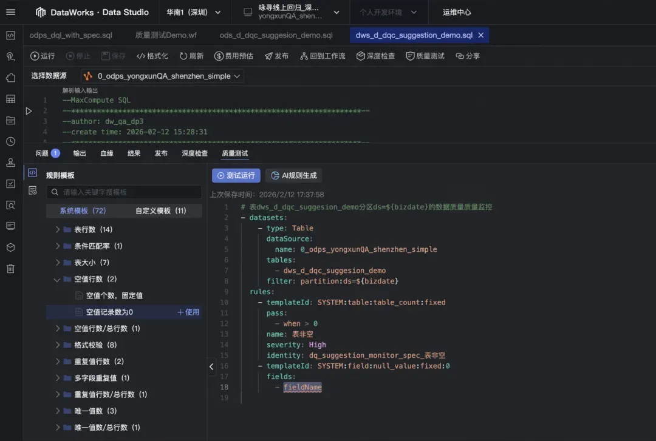Switch to 质量测试Demo.wf tab
Viewport: 656px width, 441px height.
click(x=166, y=36)
